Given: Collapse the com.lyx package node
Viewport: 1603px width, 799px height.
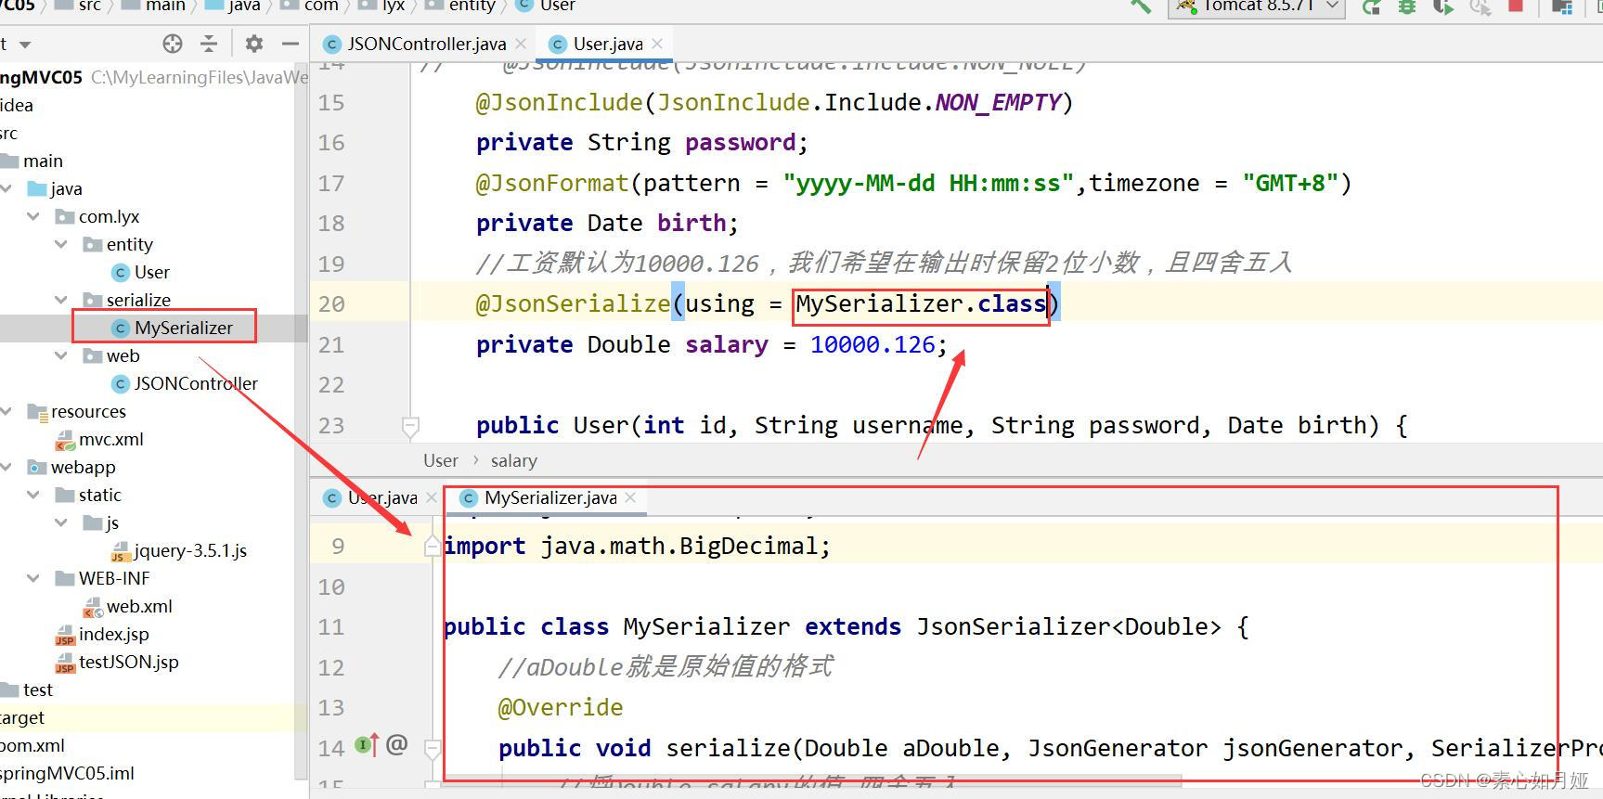Looking at the screenshot, I should click(33, 216).
